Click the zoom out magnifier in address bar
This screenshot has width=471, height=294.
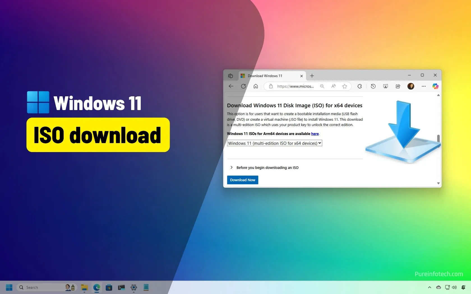[x=322, y=86]
